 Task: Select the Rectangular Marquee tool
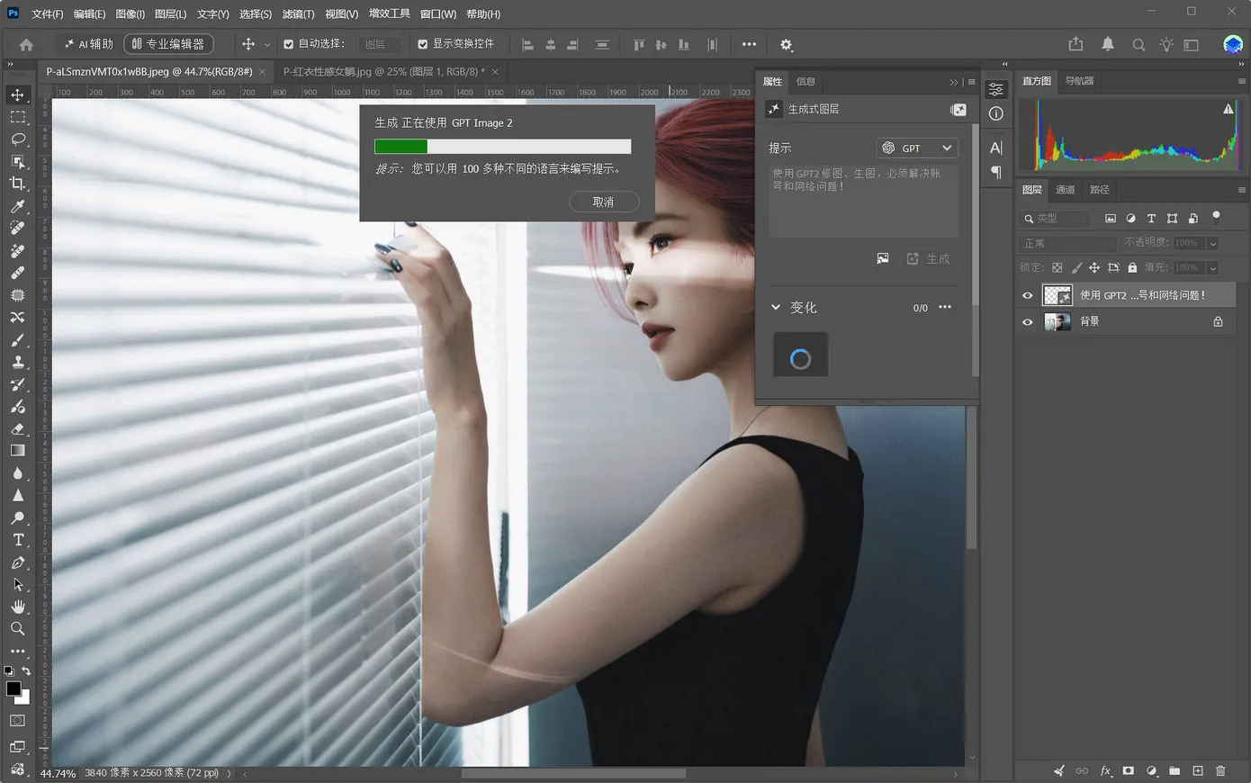click(x=17, y=117)
